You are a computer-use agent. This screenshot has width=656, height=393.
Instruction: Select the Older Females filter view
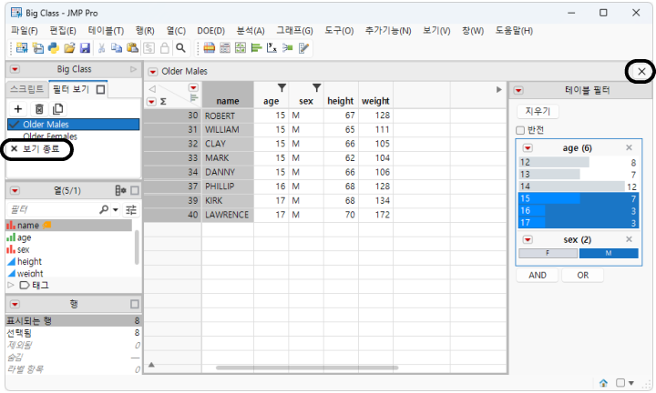[50, 136]
